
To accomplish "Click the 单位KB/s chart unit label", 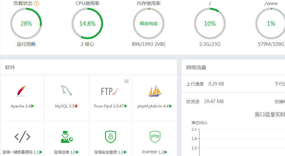I will [x=199, y=123].
